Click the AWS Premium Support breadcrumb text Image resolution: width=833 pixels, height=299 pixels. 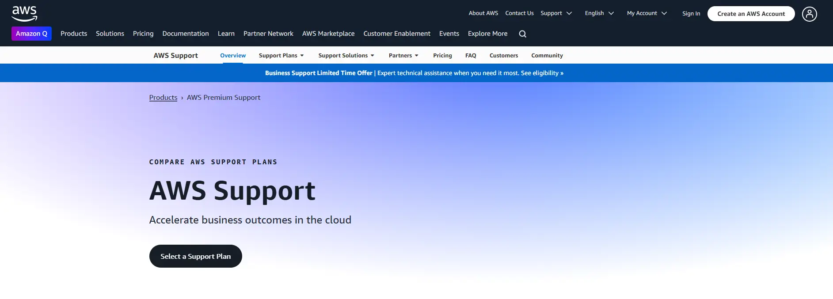(224, 98)
